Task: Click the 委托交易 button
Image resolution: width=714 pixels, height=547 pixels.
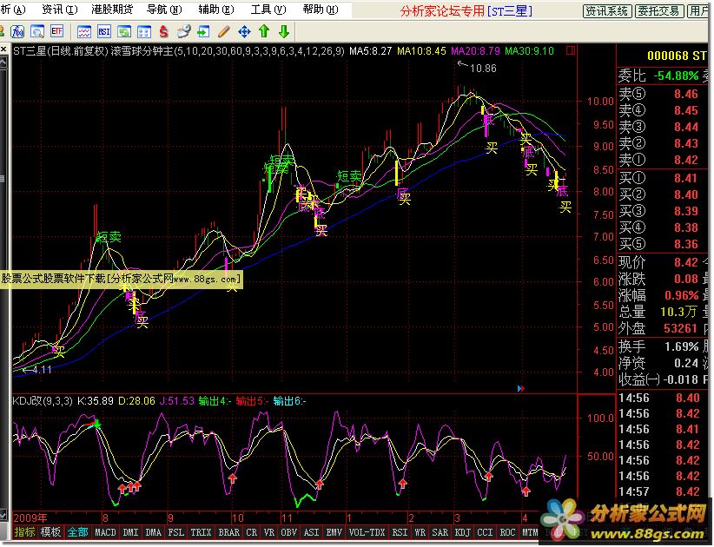Action: coord(659,11)
